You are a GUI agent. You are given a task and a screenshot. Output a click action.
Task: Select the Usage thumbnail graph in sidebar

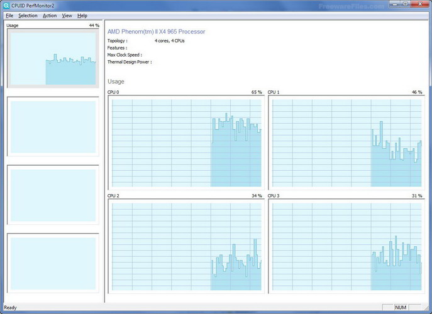pyautogui.click(x=53, y=58)
